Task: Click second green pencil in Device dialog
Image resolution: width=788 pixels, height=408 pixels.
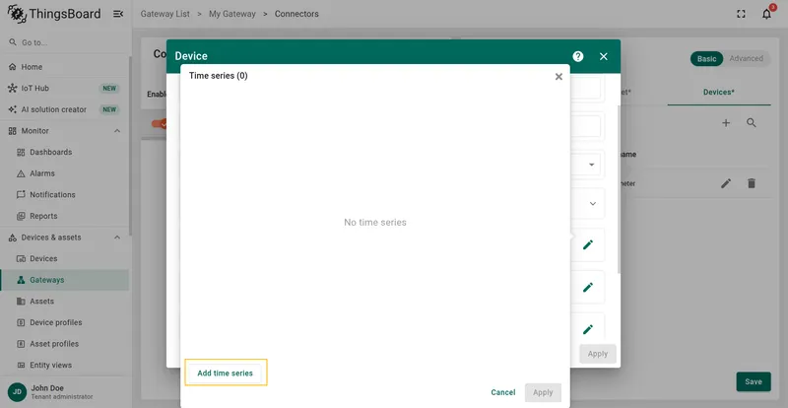Action: coord(588,287)
